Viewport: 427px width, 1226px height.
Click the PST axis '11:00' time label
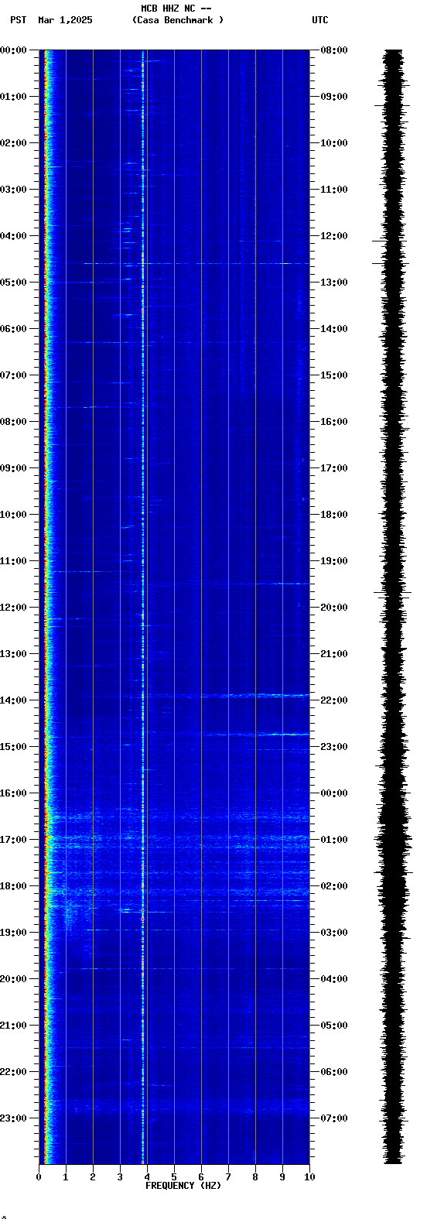[x=13, y=561]
